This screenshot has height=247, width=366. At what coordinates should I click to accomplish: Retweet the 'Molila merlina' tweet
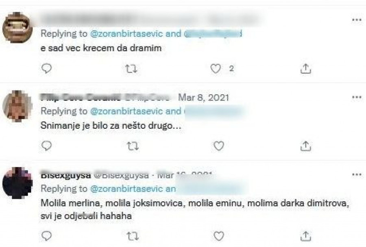click(x=133, y=236)
